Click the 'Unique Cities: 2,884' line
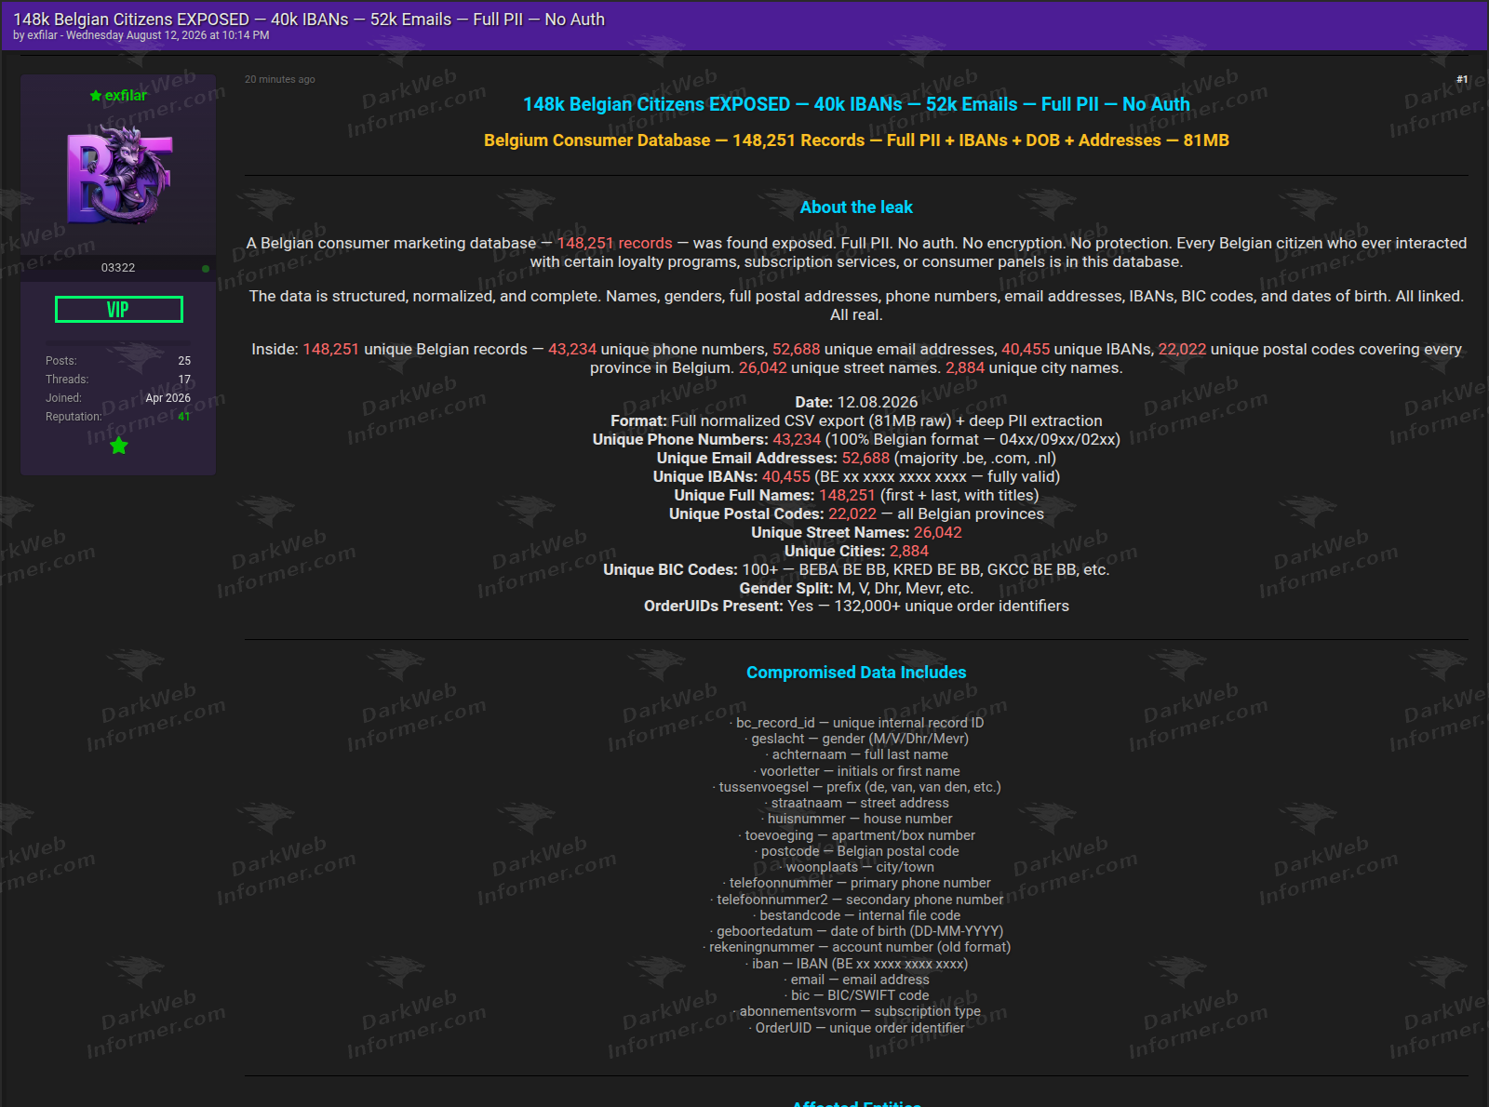This screenshot has height=1107, width=1489. [x=856, y=552]
